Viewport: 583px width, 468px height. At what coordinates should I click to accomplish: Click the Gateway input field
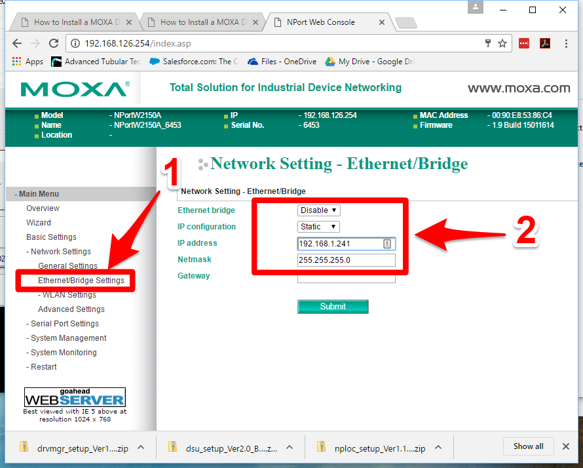pyautogui.click(x=346, y=278)
